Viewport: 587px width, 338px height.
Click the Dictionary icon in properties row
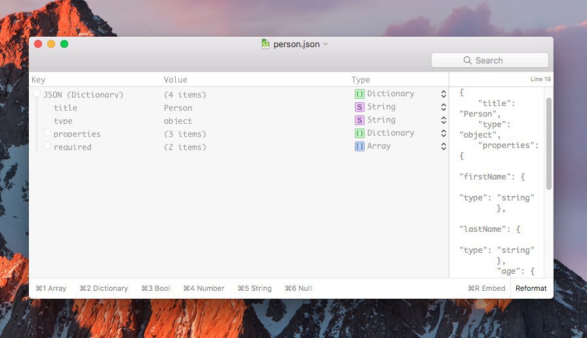[x=359, y=133]
